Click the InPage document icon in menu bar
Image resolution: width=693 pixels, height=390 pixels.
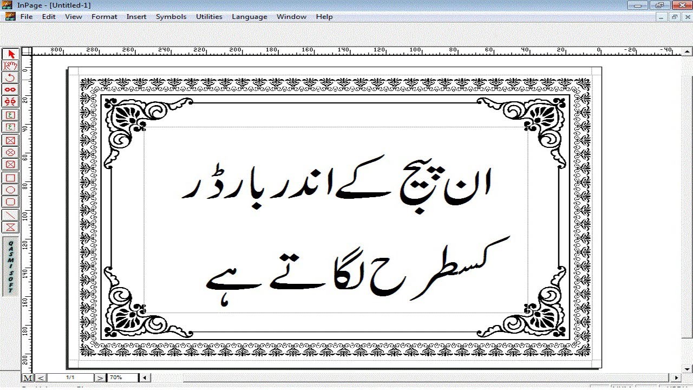click(10, 17)
